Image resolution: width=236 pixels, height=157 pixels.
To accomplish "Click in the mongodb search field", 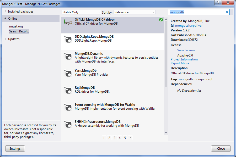I will coord(197,12).
